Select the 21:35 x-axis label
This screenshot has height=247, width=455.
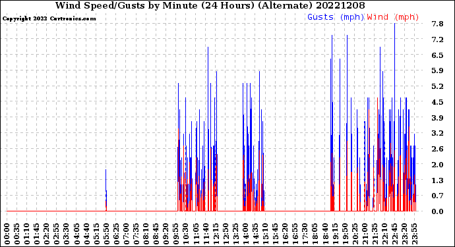[375, 234]
